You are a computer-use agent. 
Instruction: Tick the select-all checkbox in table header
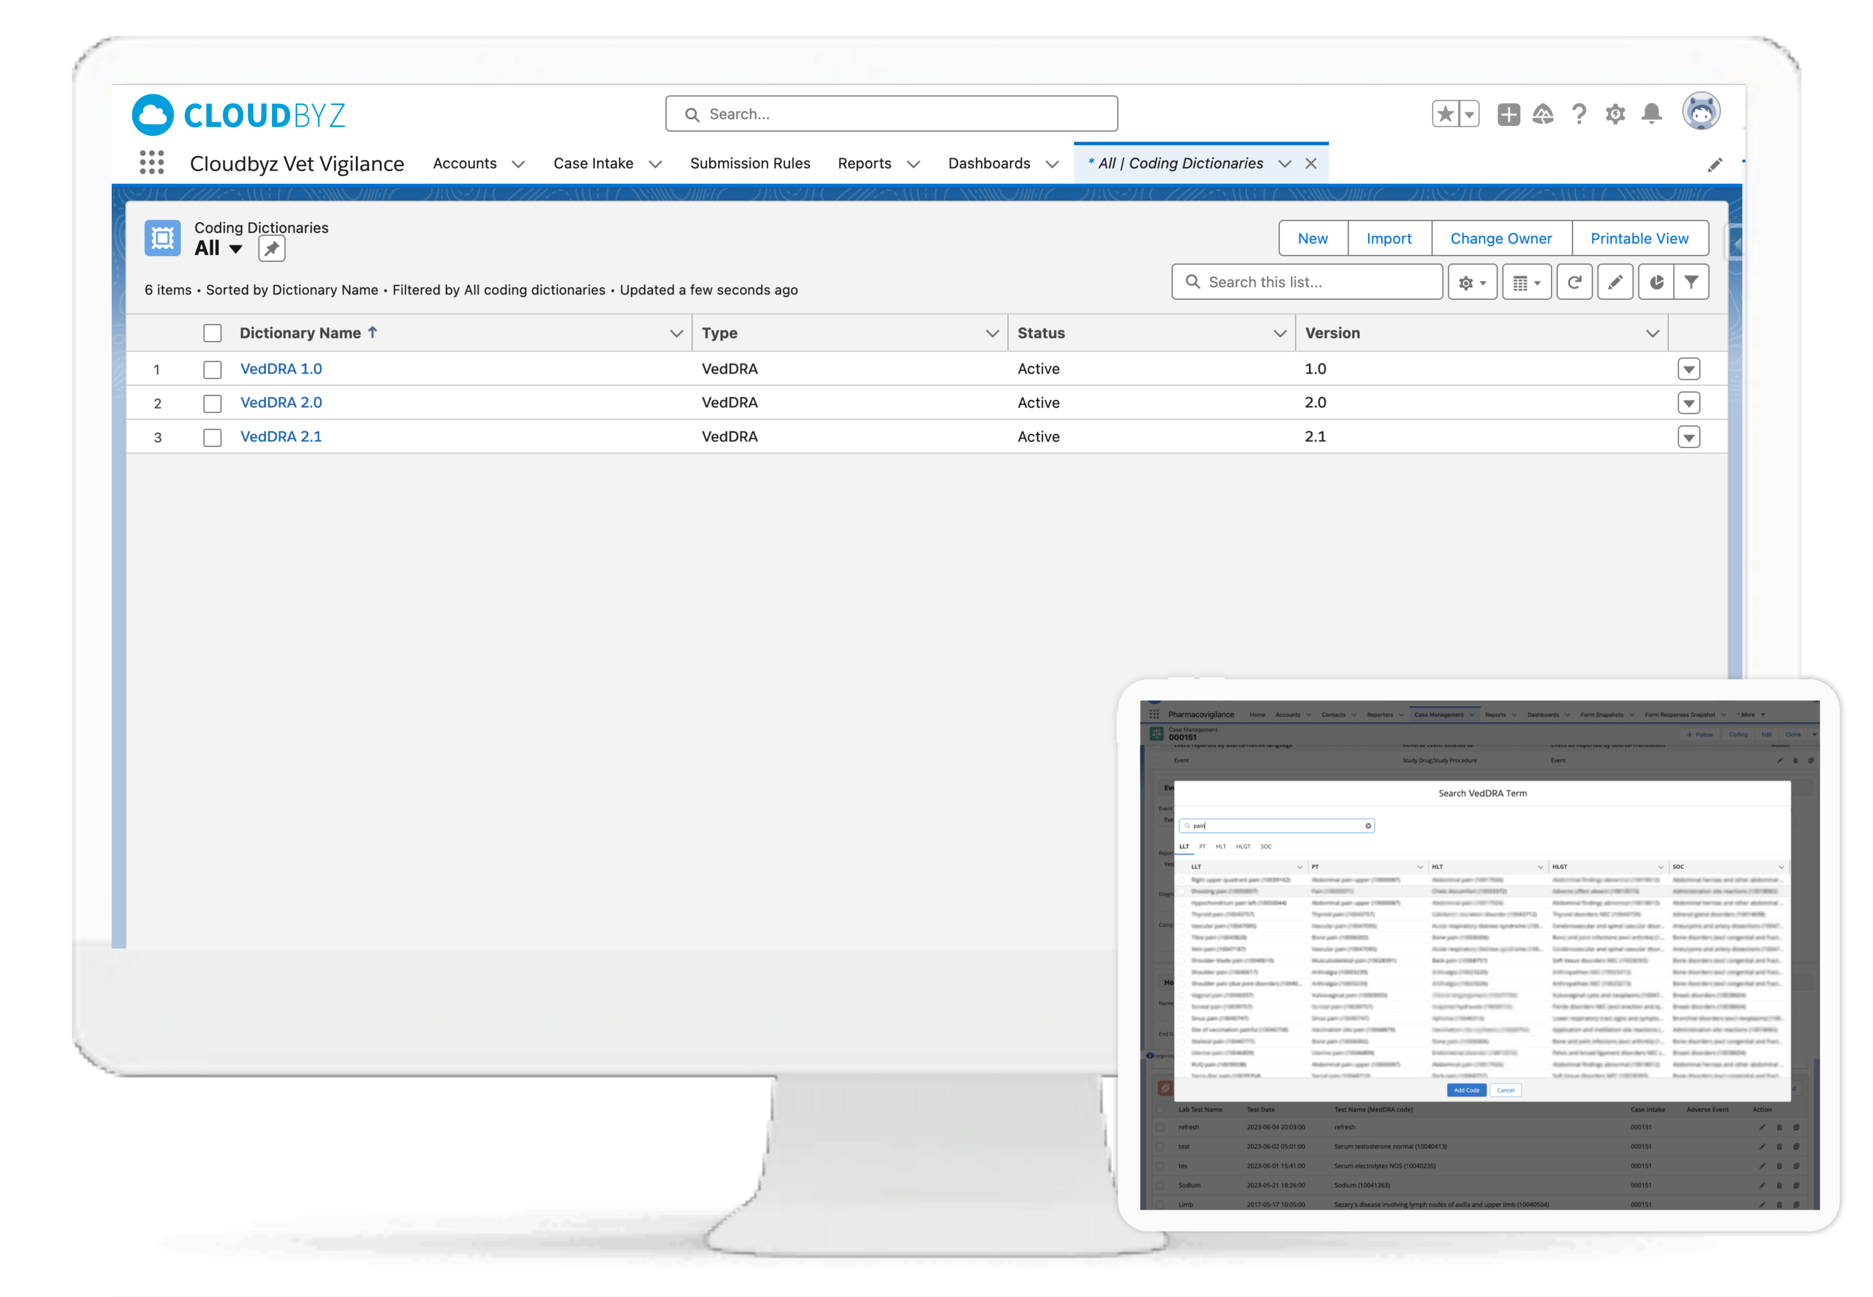pyautogui.click(x=212, y=333)
